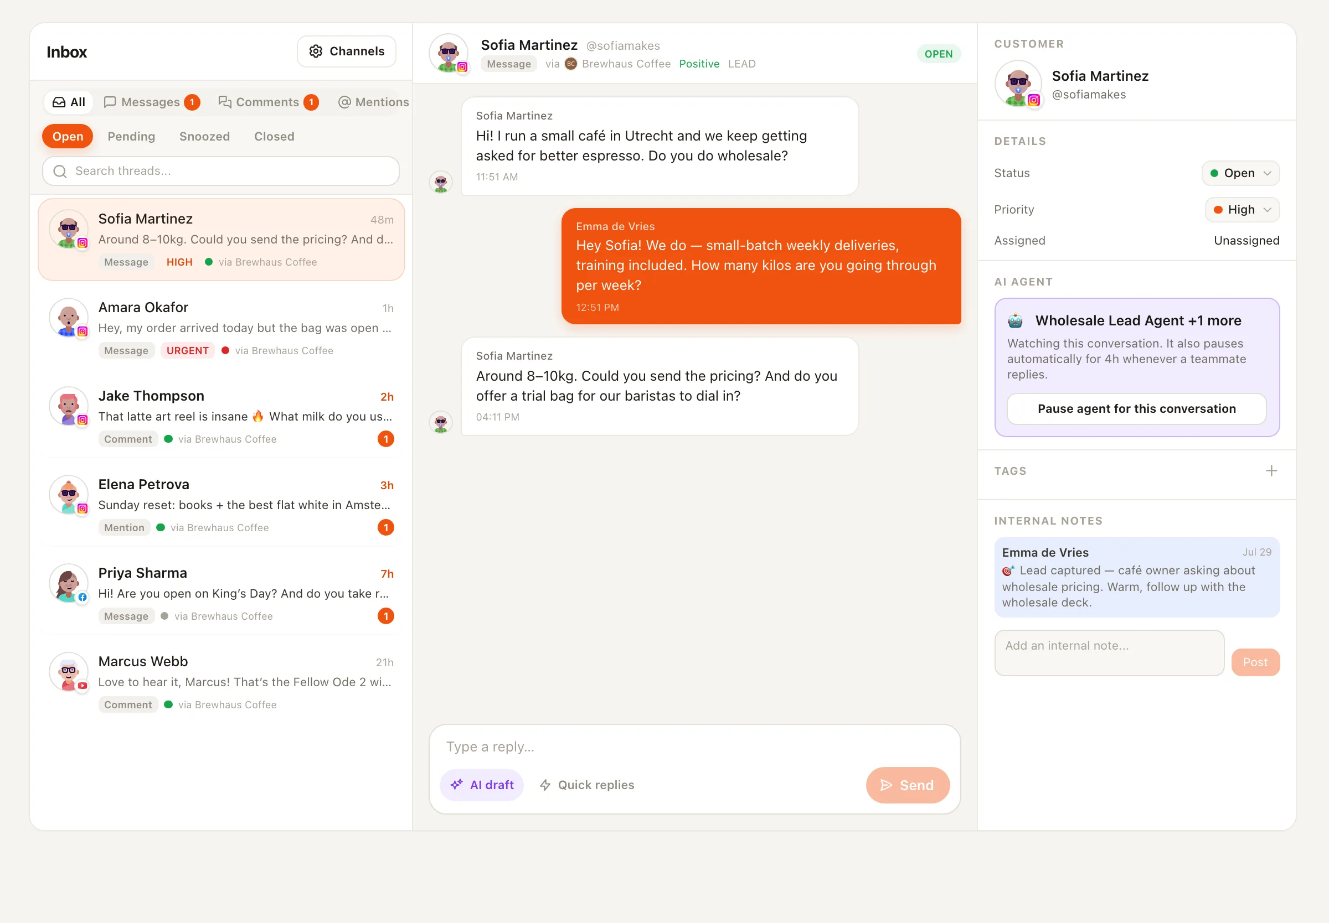Open Amara Okafor thread

pyautogui.click(x=221, y=329)
